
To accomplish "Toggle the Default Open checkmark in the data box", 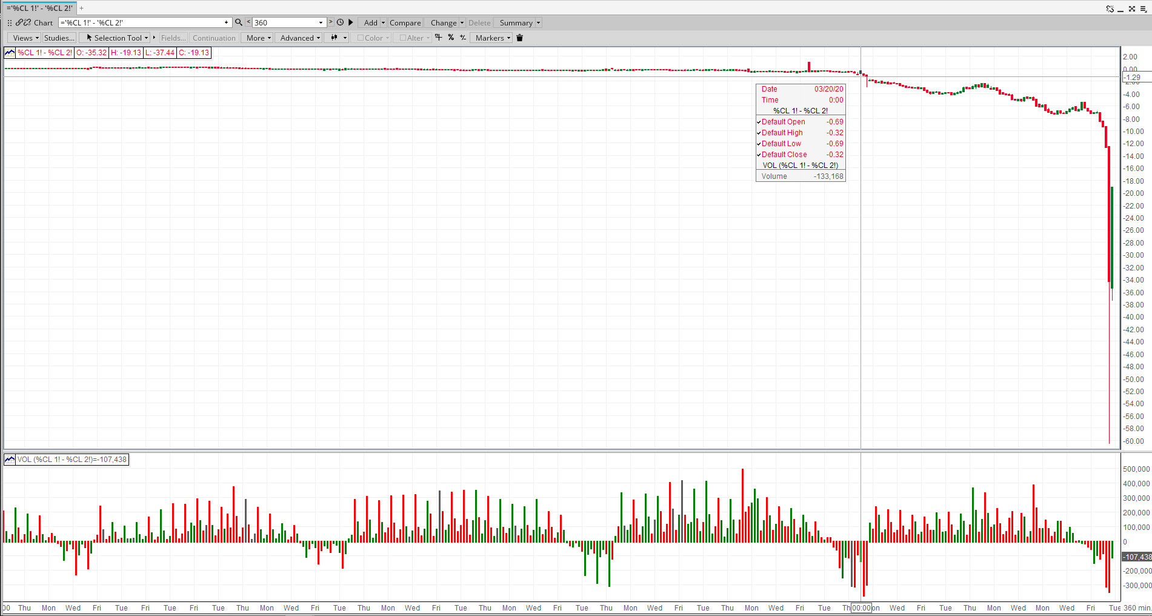I will tap(759, 122).
